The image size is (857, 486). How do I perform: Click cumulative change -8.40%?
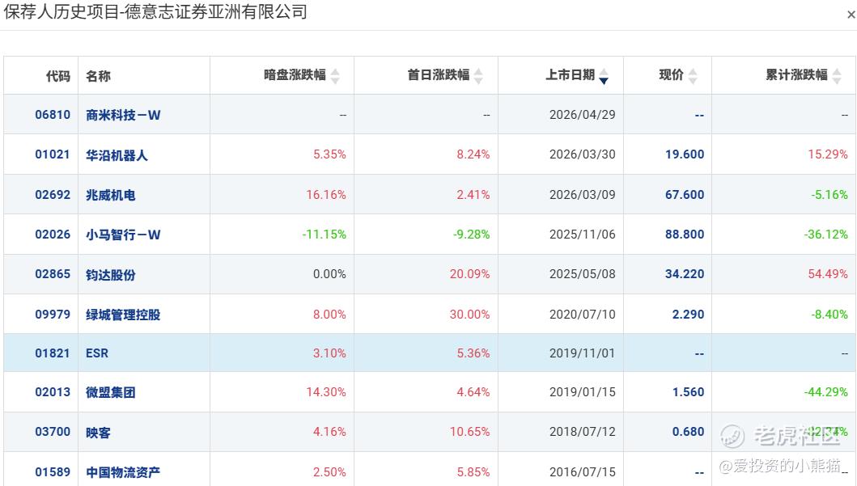(829, 315)
